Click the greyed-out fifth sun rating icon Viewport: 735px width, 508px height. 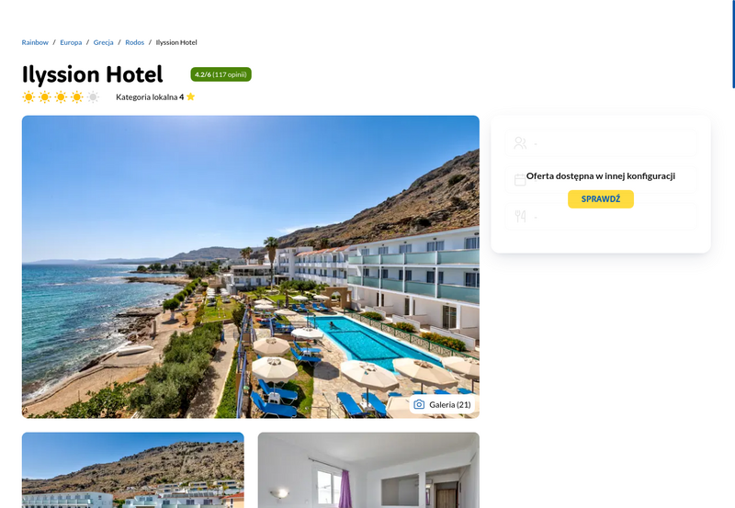click(94, 97)
